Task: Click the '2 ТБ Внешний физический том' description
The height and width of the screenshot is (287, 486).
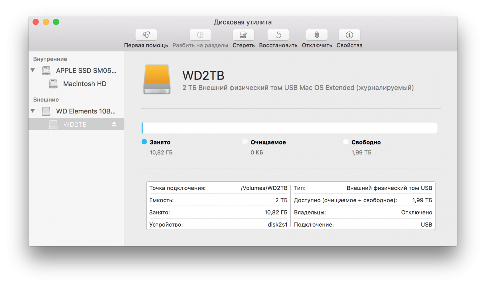Action: pyautogui.click(x=298, y=88)
